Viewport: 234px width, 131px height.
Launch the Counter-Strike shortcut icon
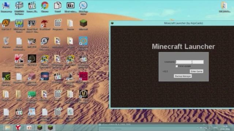tap(45, 41)
